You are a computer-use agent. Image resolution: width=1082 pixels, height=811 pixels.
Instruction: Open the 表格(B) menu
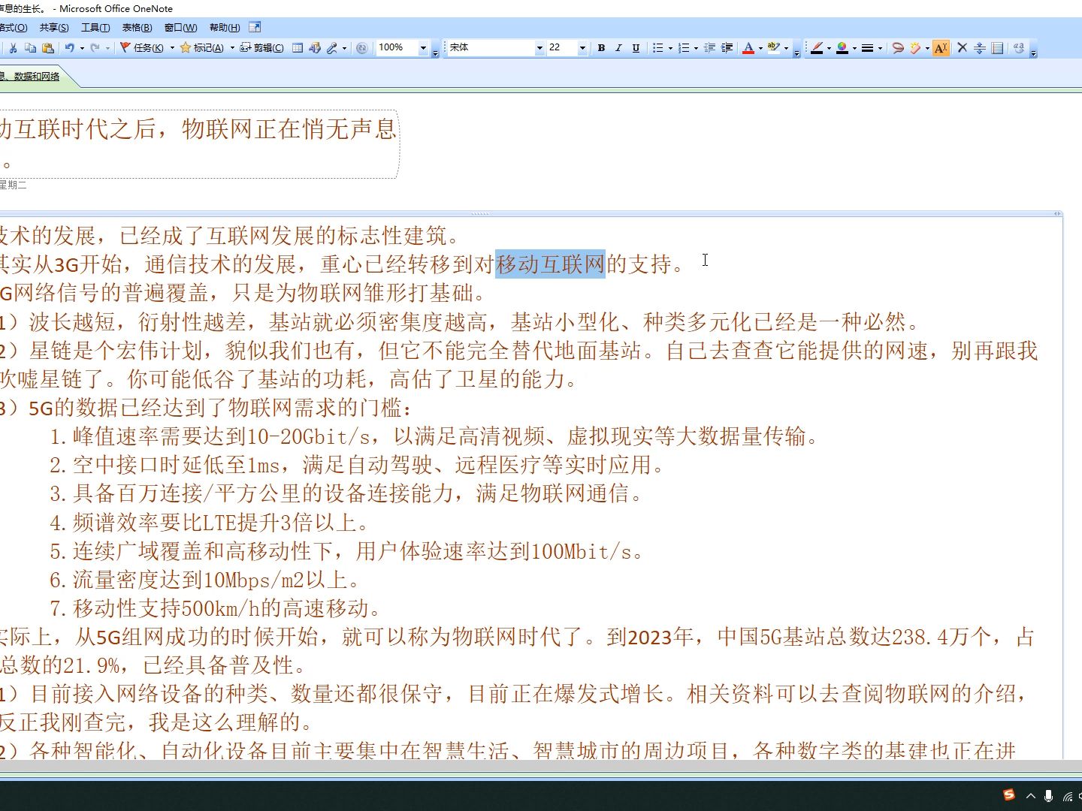tap(137, 28)
